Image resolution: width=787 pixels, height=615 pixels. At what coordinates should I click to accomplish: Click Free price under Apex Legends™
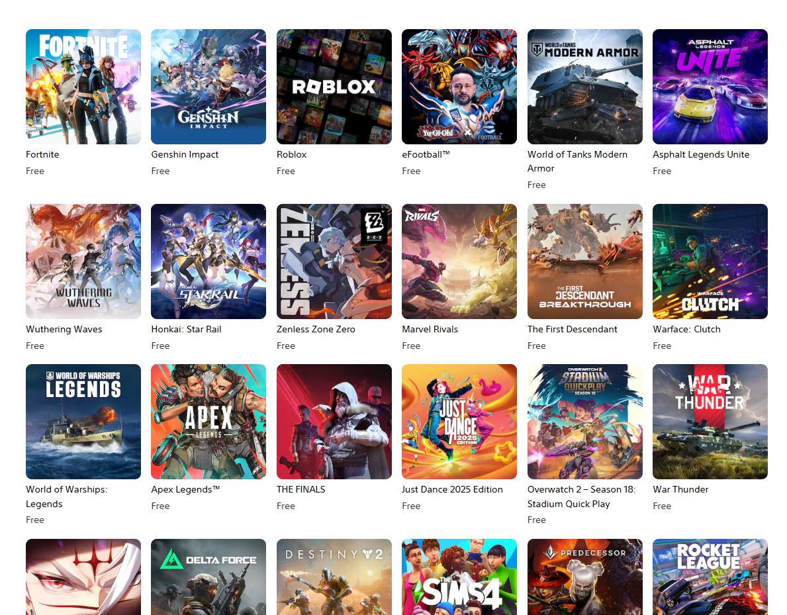(161, 506)
